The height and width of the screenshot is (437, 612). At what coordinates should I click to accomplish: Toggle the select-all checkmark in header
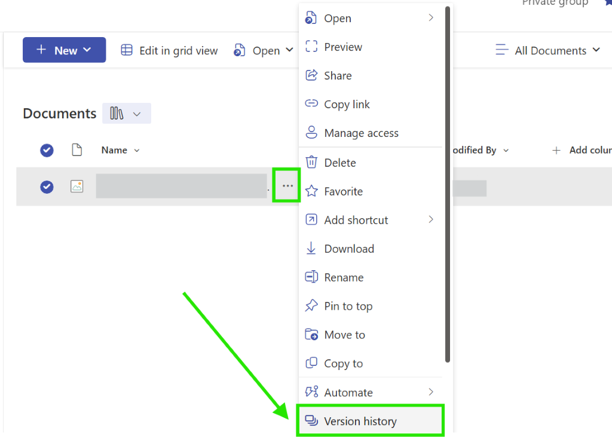tap(47, 151)
